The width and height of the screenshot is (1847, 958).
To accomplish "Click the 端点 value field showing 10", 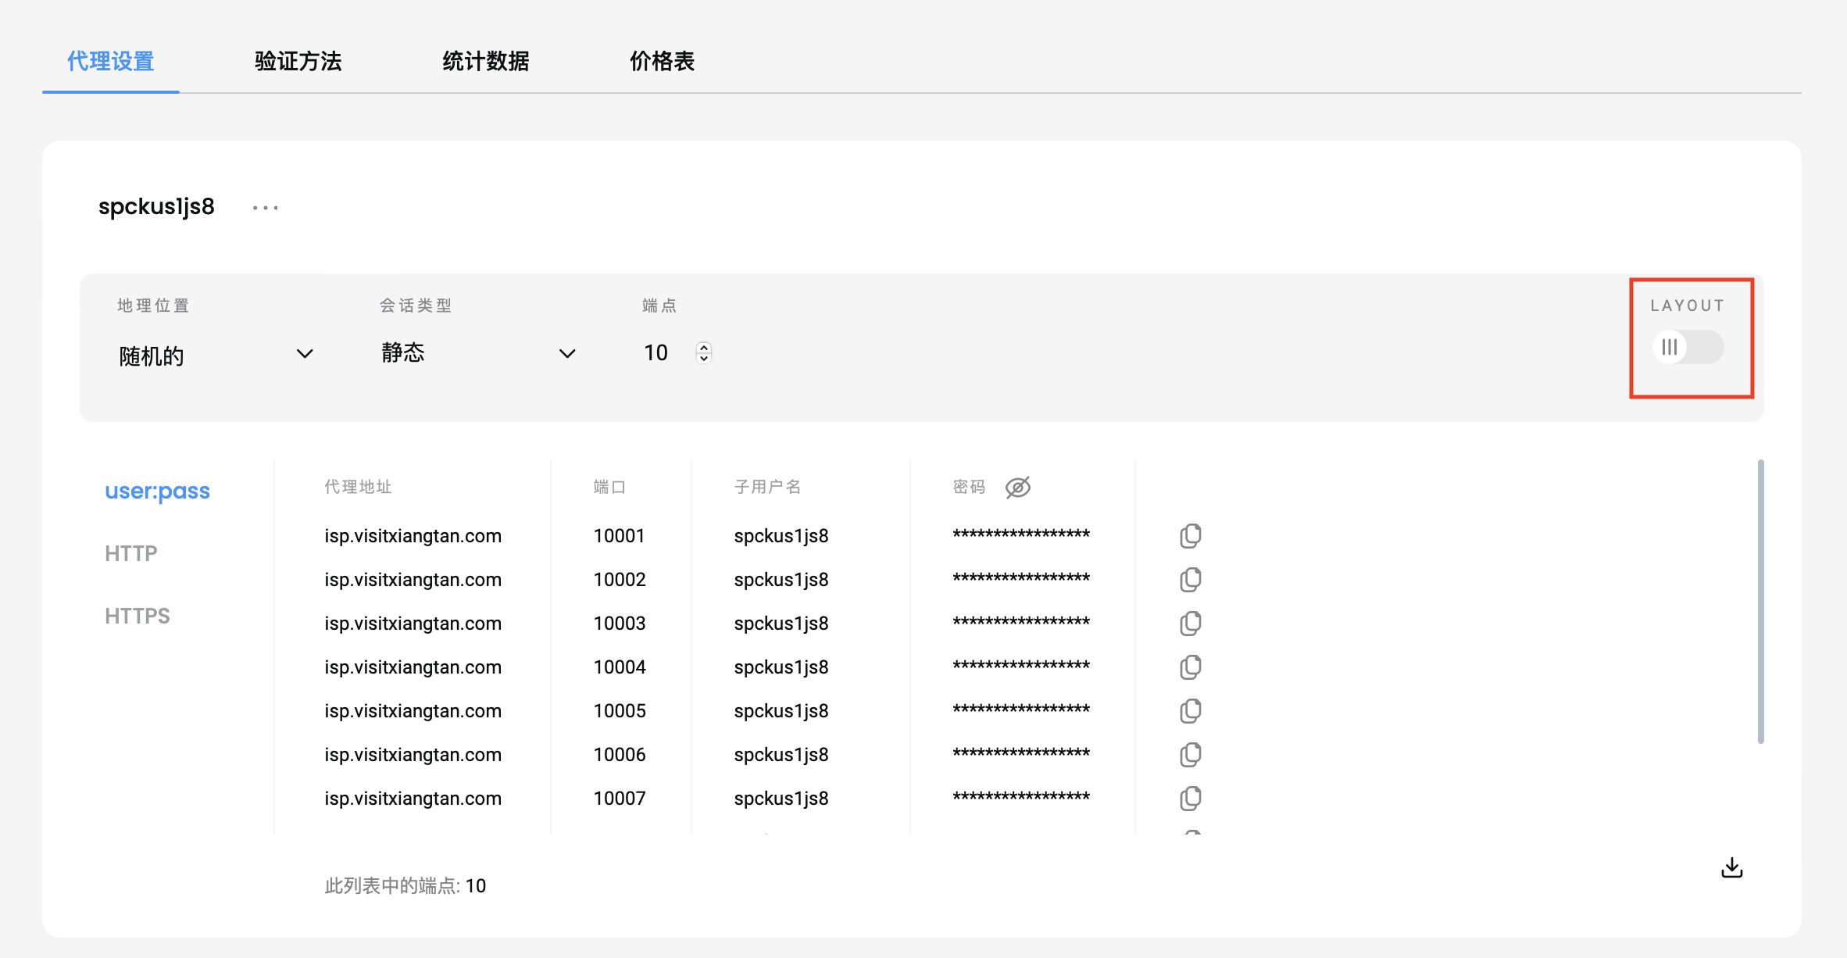I will tap(656, 353).
